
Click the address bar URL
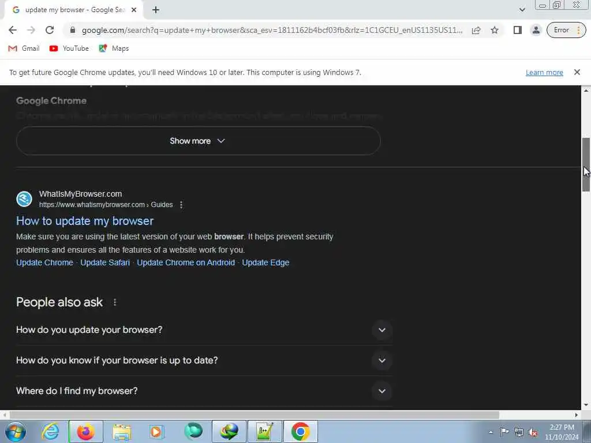click(x=272, y=30)
